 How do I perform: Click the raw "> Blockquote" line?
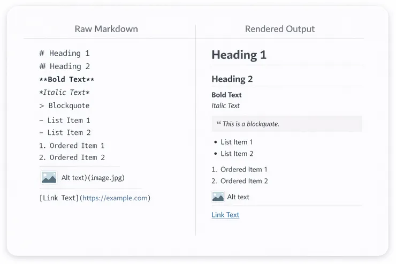click(x=64, y=105)
